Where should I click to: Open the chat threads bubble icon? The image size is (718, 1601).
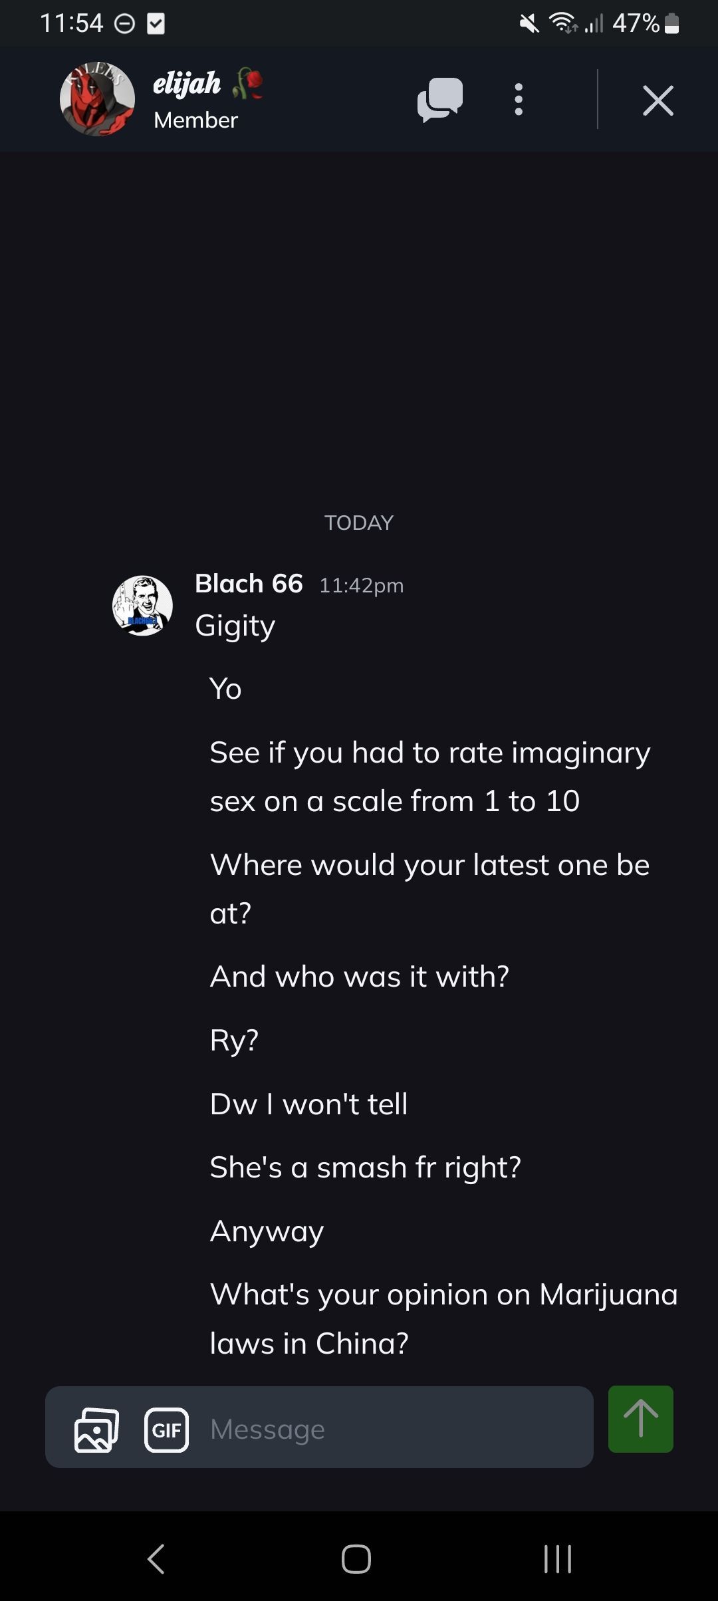pos(439,100)
